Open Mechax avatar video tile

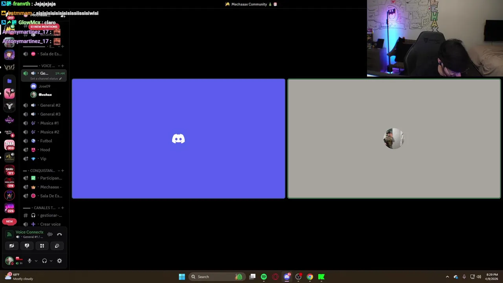394,139
